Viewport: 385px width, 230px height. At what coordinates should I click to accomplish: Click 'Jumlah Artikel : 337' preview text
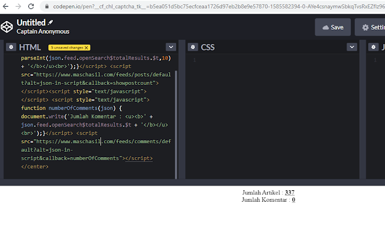coord(268,193)
